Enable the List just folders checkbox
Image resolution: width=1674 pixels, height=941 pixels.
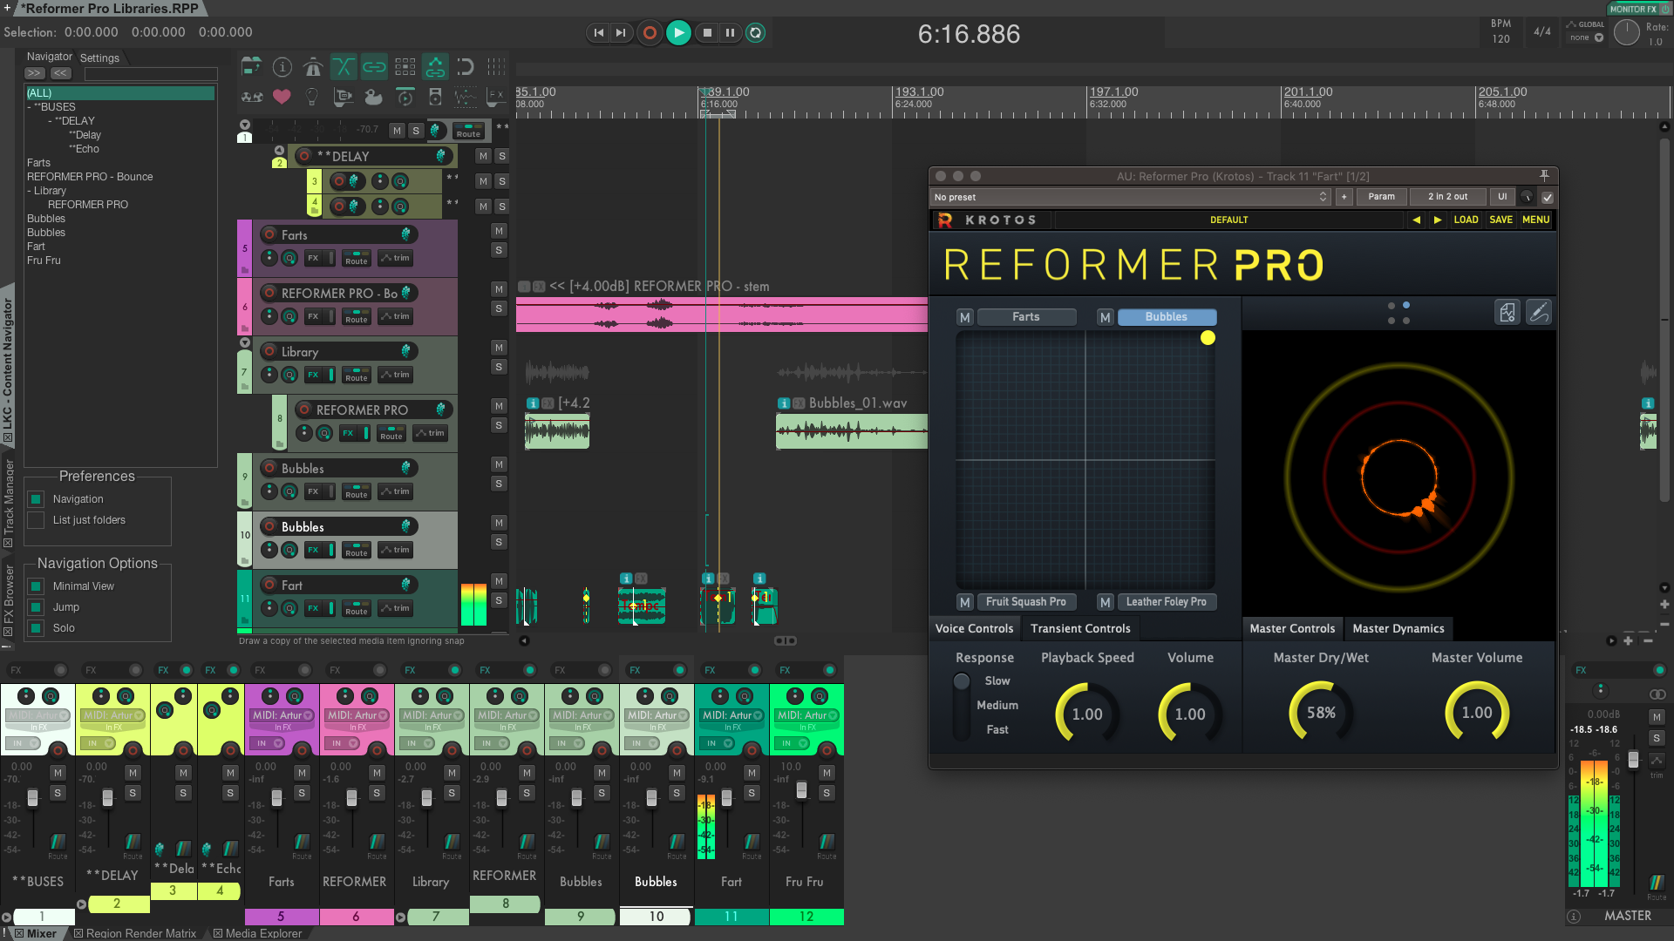[x=36, y=520]
